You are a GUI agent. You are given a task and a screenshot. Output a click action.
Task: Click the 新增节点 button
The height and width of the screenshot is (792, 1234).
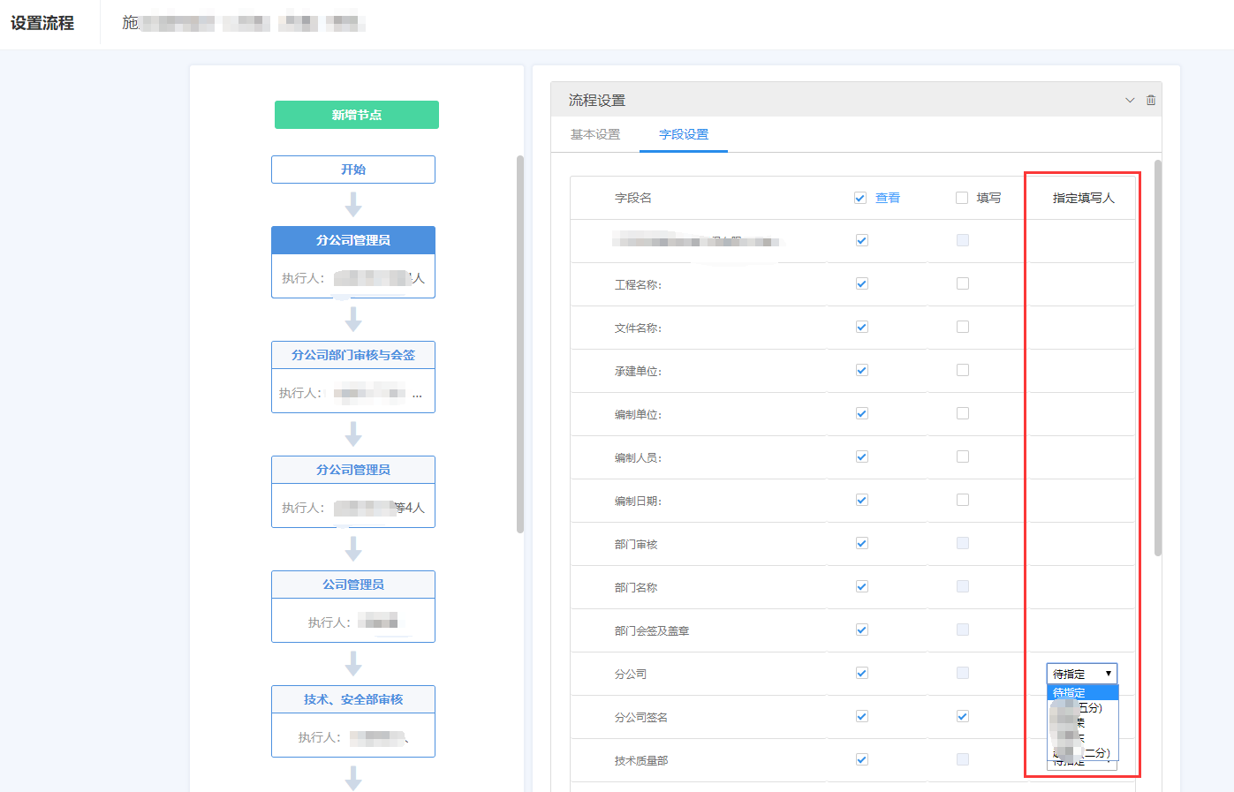pyautogui.click(x=356, y=115)
